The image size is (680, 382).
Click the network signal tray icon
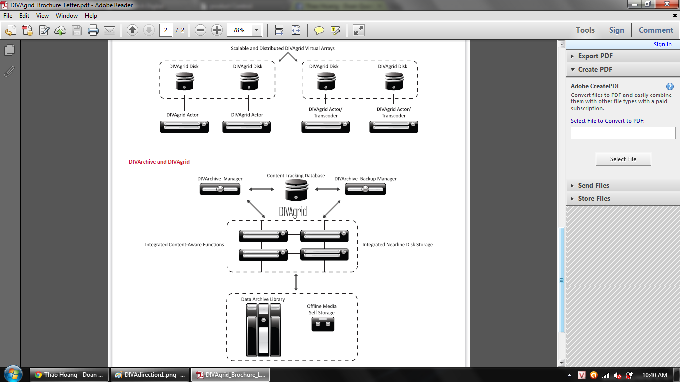(606, 375)
